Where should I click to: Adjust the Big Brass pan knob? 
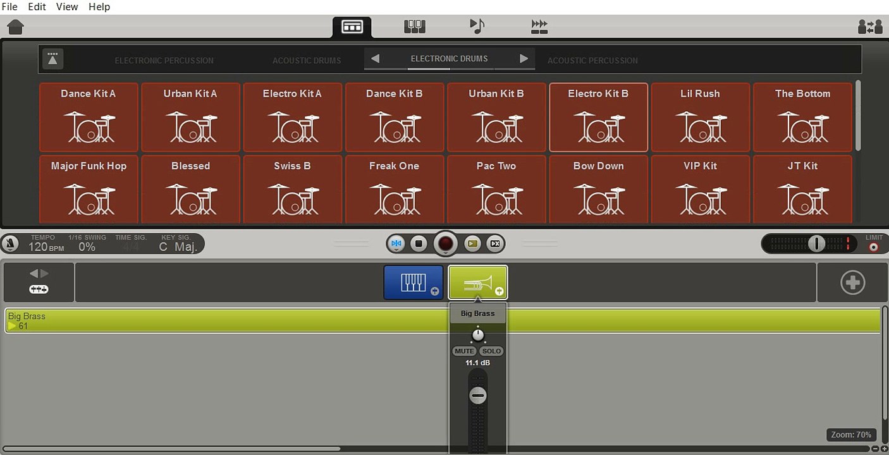click(x=478, y=335)
